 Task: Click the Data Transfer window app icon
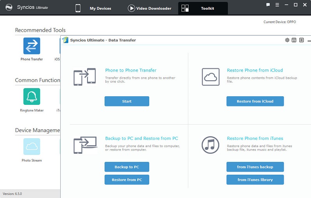(x=65, y=40)
